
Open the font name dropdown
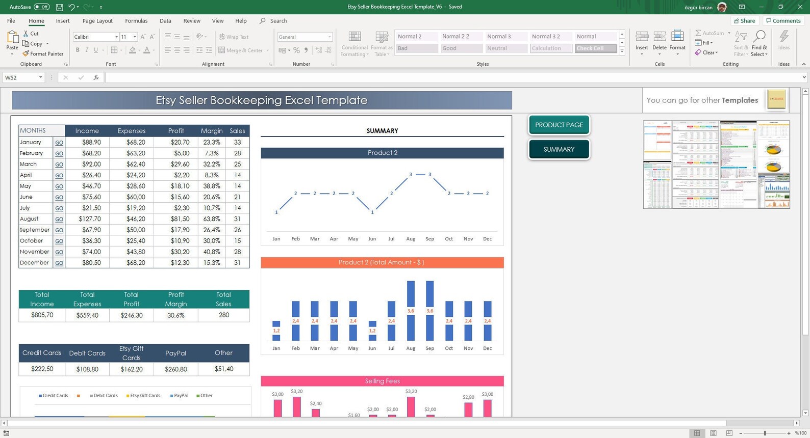pyautogui.click(x=116, y=37)
